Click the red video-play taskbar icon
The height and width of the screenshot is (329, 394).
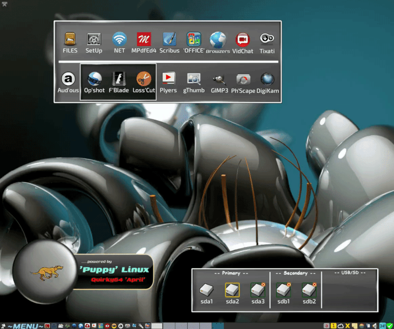[x=107, y=326]
